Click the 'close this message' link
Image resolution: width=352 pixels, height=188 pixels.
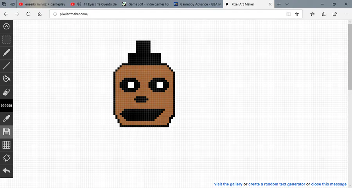[x=329, y=184]
